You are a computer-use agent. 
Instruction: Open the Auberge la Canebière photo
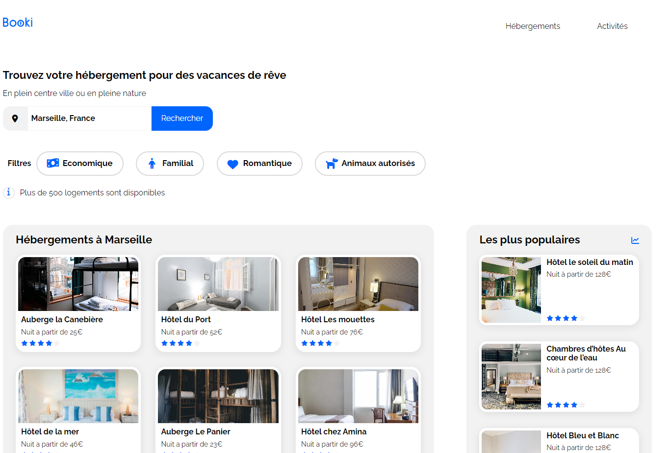click(78, 284)
